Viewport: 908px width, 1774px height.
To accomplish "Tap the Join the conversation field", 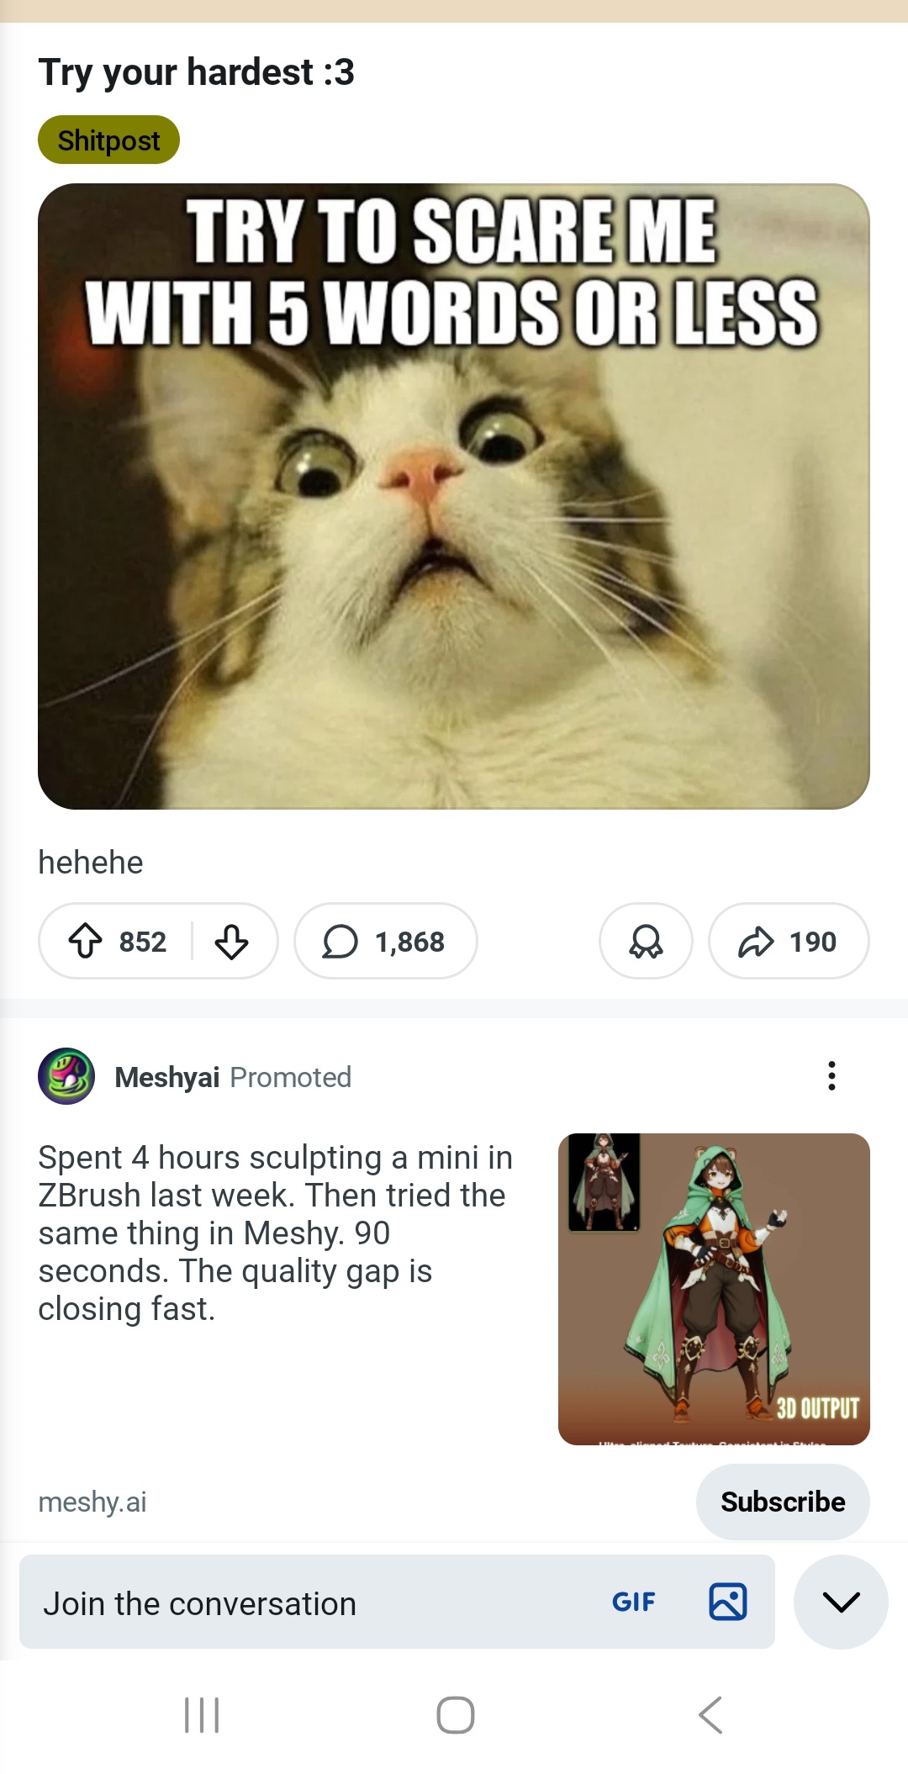I will pyautogui.click(x=303, y=1603).
